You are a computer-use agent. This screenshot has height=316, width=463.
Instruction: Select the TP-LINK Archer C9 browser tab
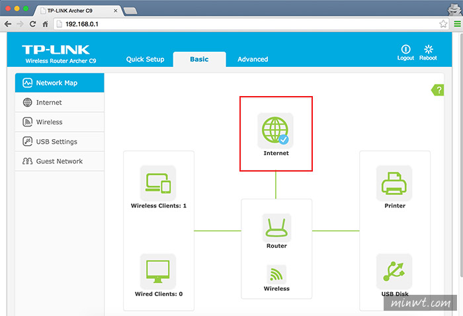pyautogui.click(x=78, y=11)
